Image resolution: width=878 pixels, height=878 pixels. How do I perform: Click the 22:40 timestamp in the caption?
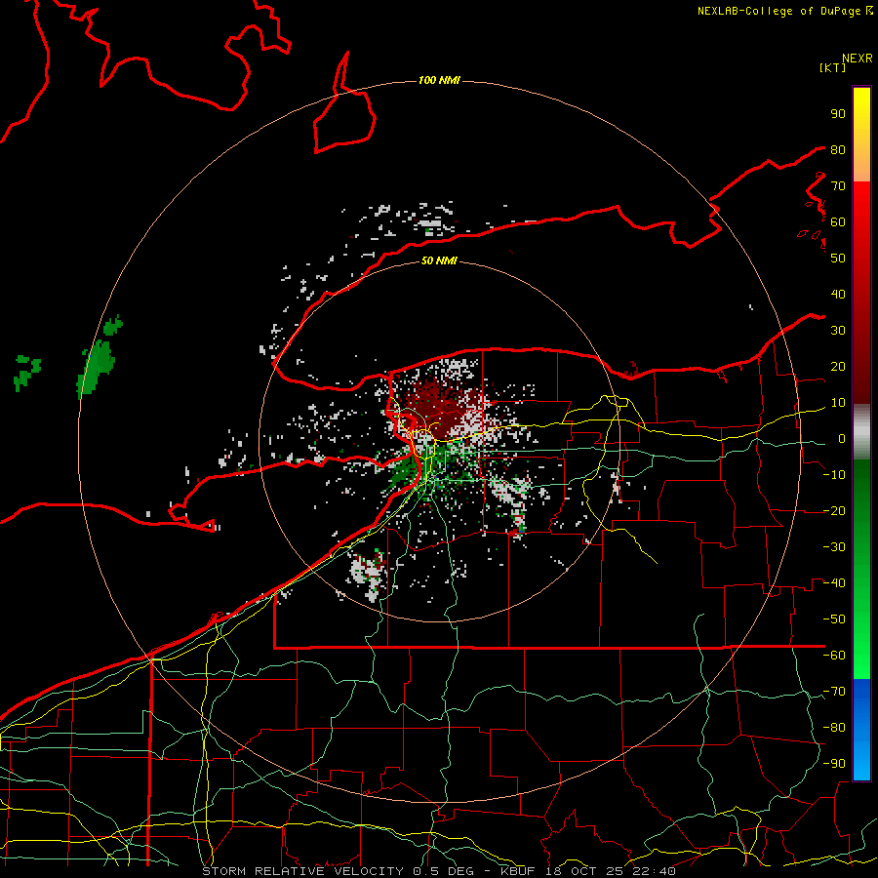pyautogui.click(x=655, y=871)
